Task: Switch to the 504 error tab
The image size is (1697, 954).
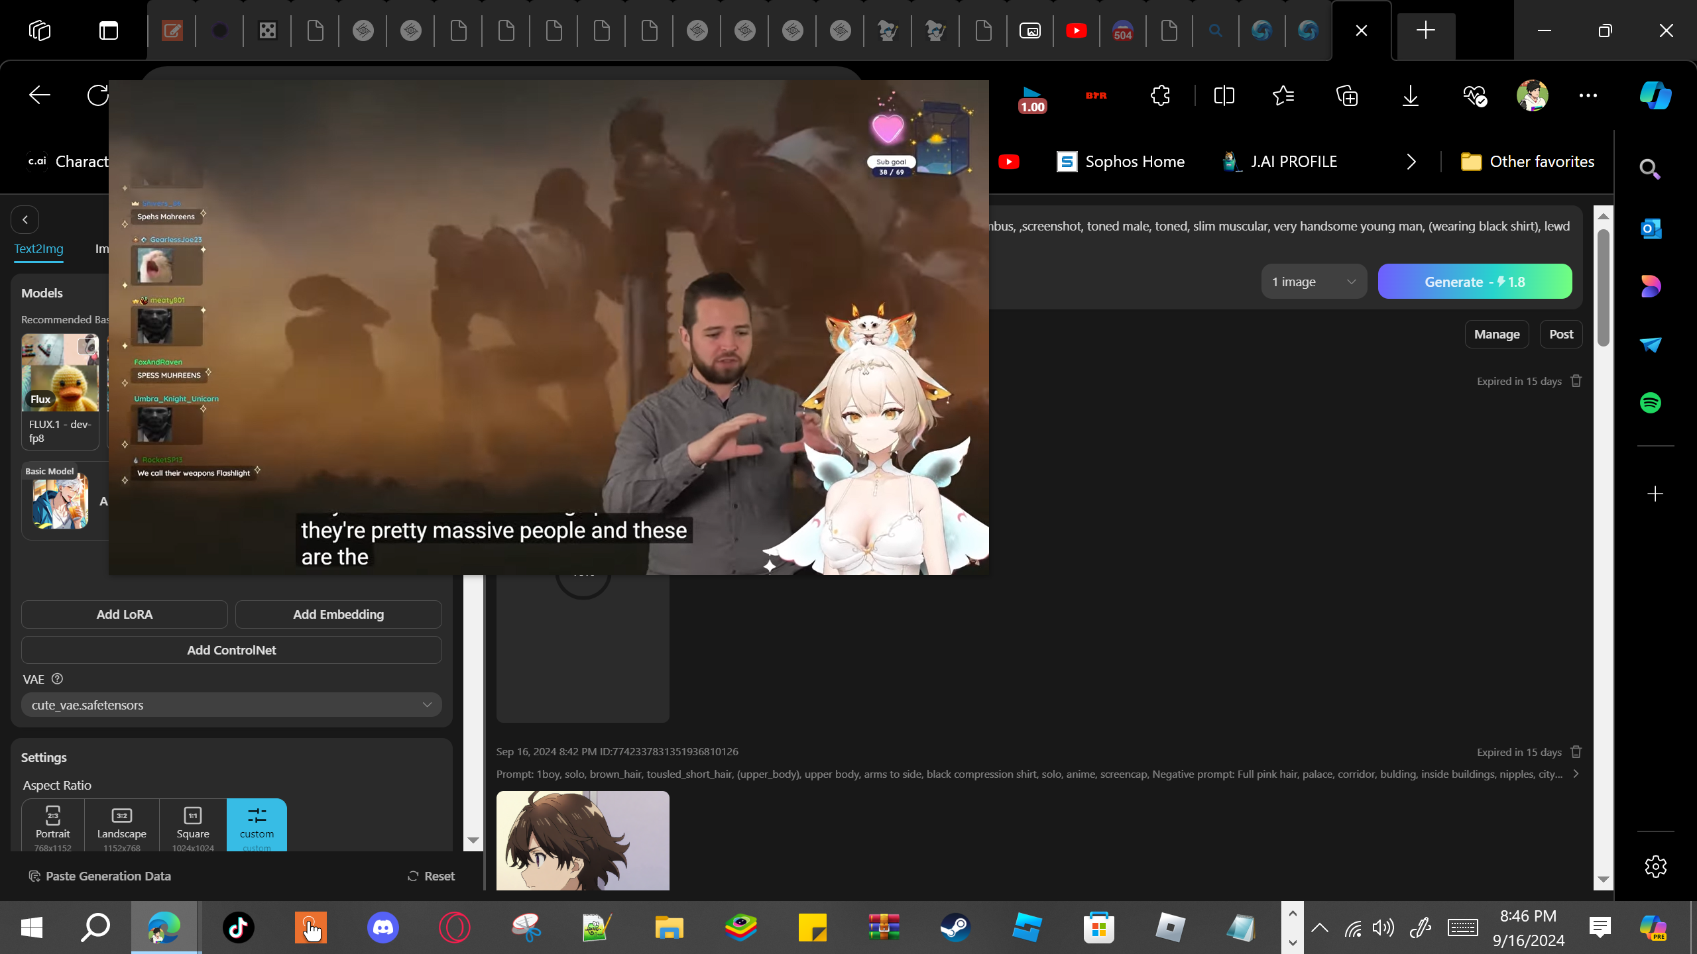Action: [1123, 30]
